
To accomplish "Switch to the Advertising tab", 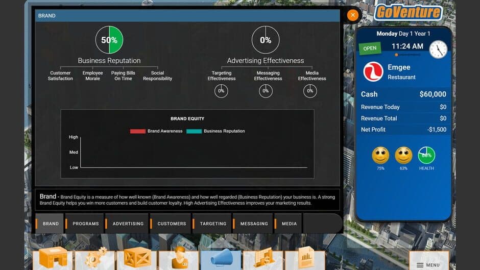I will point(127,224).
